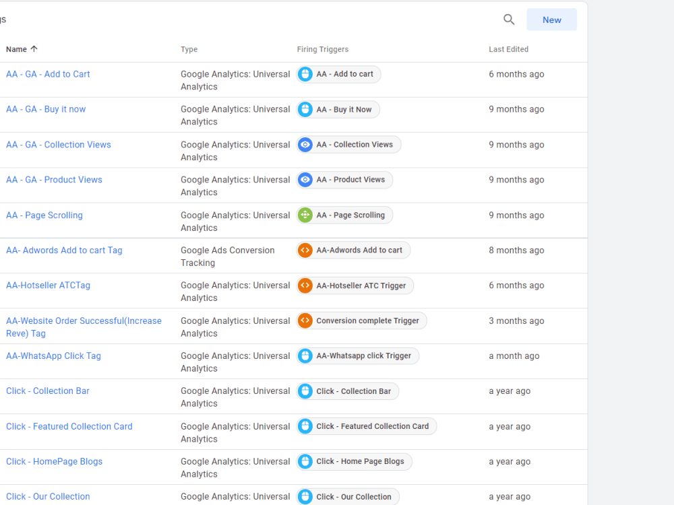
Task: Open the AA - GA - Buy it now tag
Action: (x=46, y=109)
